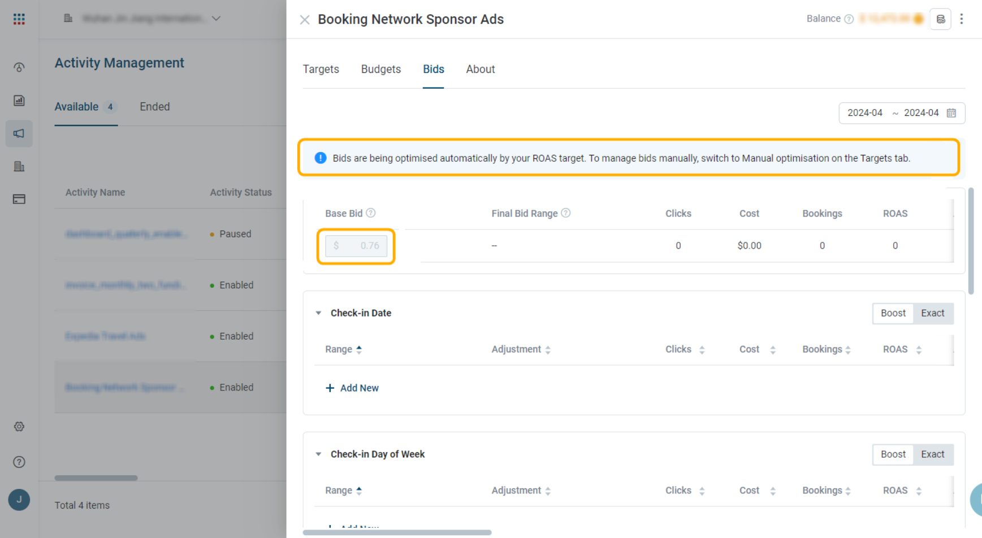Click the Activity Management heading
This screenshot has width=982, height=538.
pyautogui.click(x=119, y=63)
